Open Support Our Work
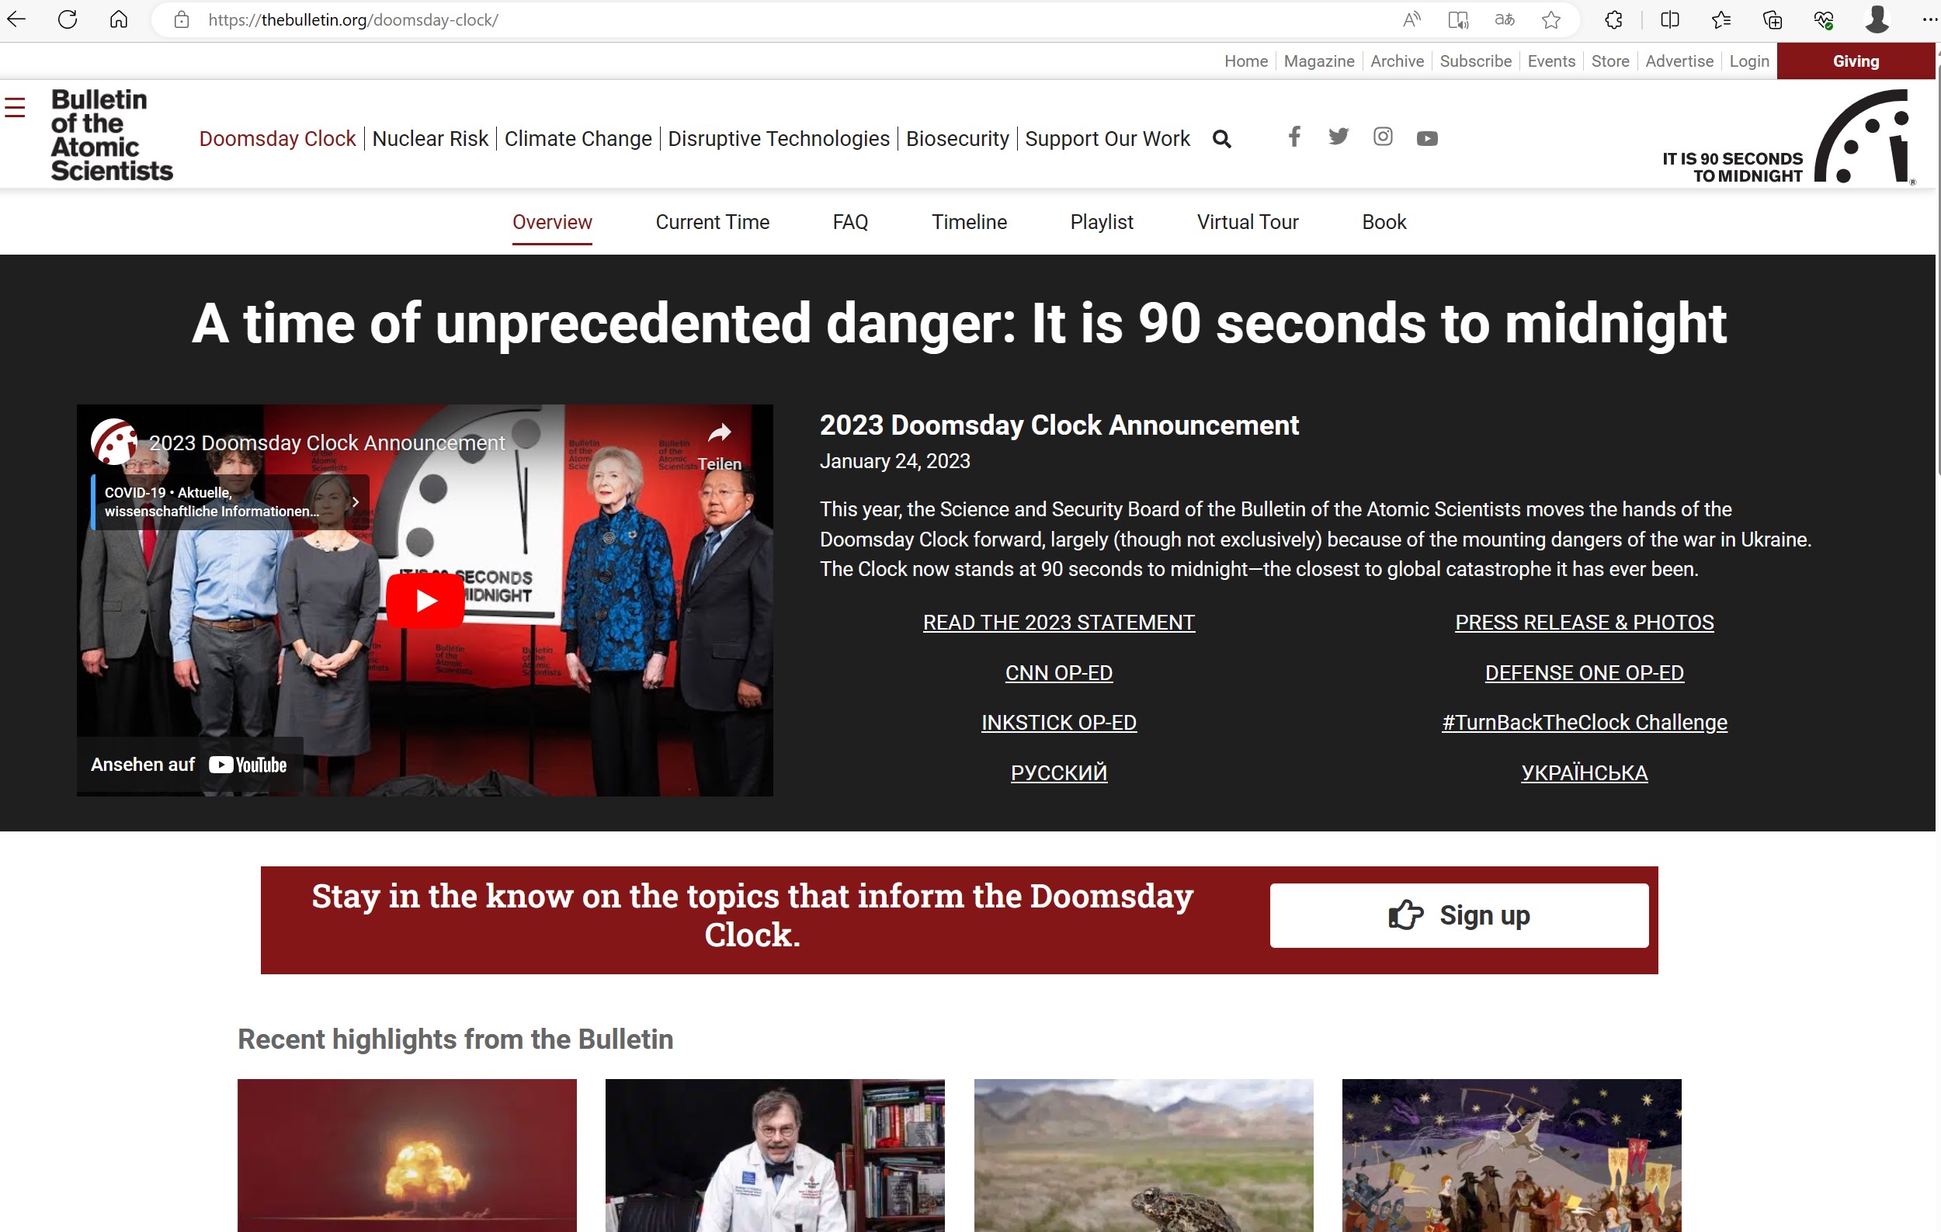 1106,139
